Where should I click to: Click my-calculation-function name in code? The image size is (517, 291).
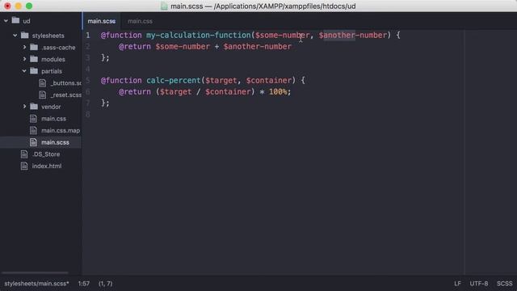pos(199,35)
